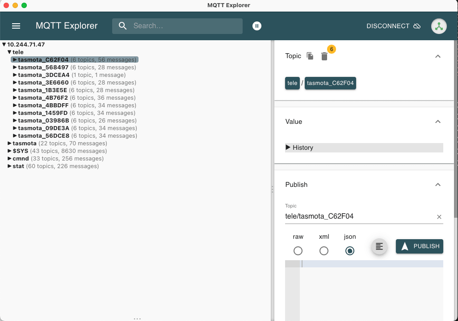Click the Disconnect button
This screenshot has height=321, width=458.
394,26
